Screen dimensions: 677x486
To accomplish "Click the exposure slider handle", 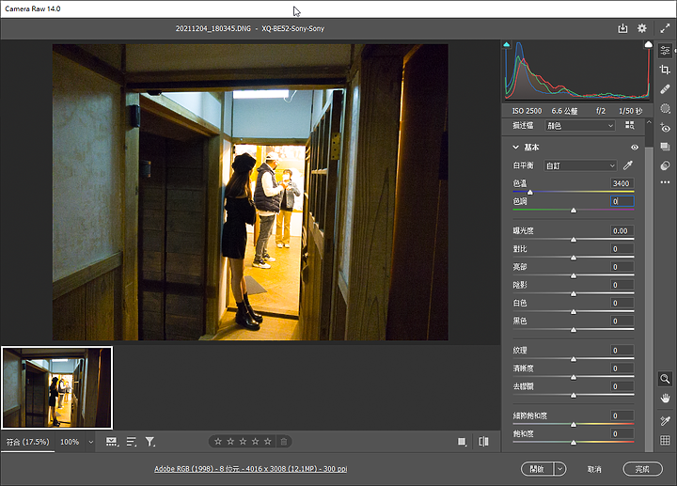I will [574, 239].
